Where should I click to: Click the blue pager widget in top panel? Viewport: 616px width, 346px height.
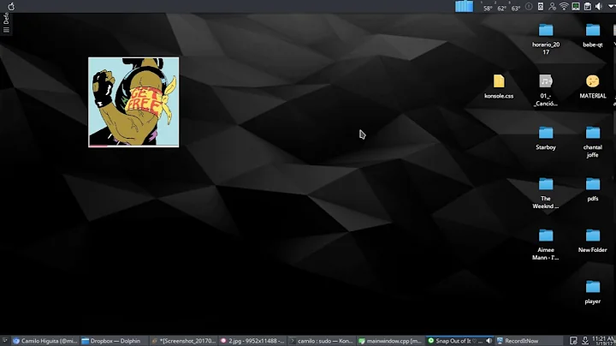(464, 6)
